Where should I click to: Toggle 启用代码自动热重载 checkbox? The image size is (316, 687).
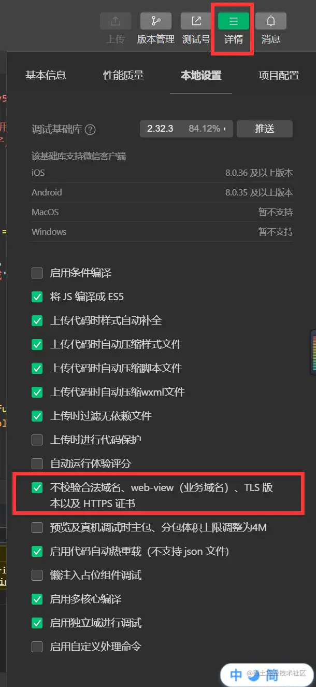click(37, 551)
